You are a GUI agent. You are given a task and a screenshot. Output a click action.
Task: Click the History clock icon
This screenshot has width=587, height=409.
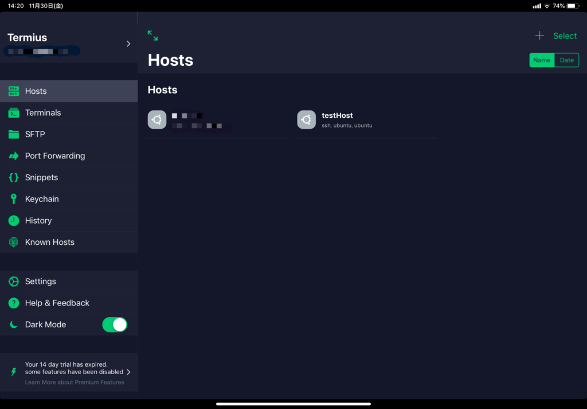pyautogui.click(x=14, y=221)
